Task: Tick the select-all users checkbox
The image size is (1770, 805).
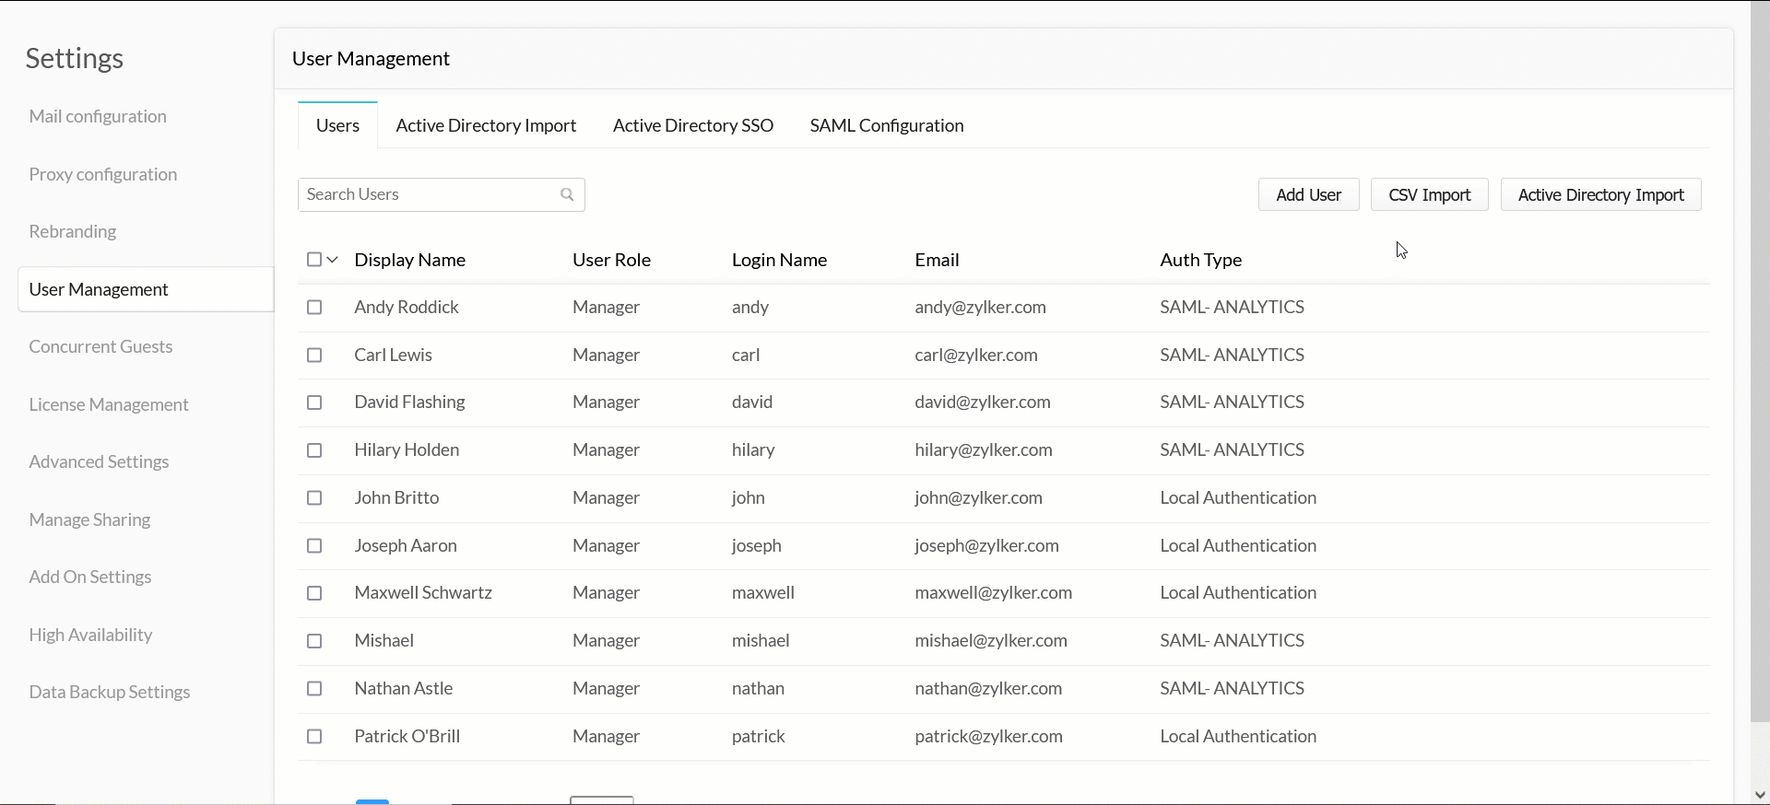Action: (314, 260)
